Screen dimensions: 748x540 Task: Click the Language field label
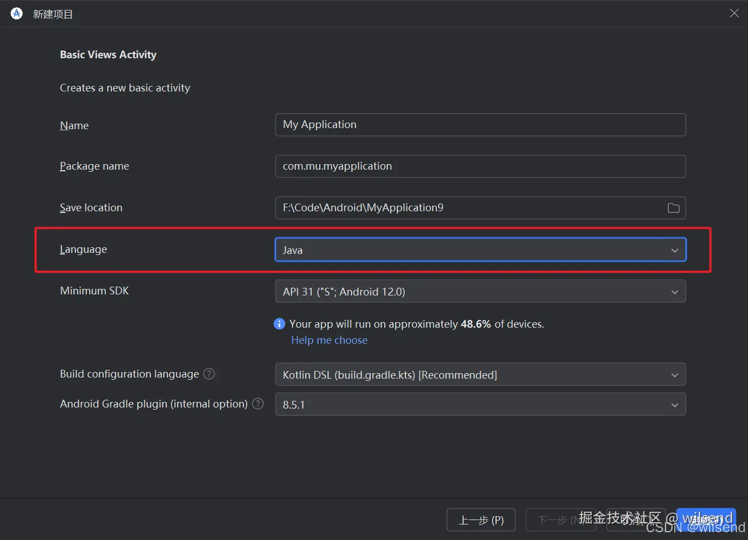click(x=83, y=249)
